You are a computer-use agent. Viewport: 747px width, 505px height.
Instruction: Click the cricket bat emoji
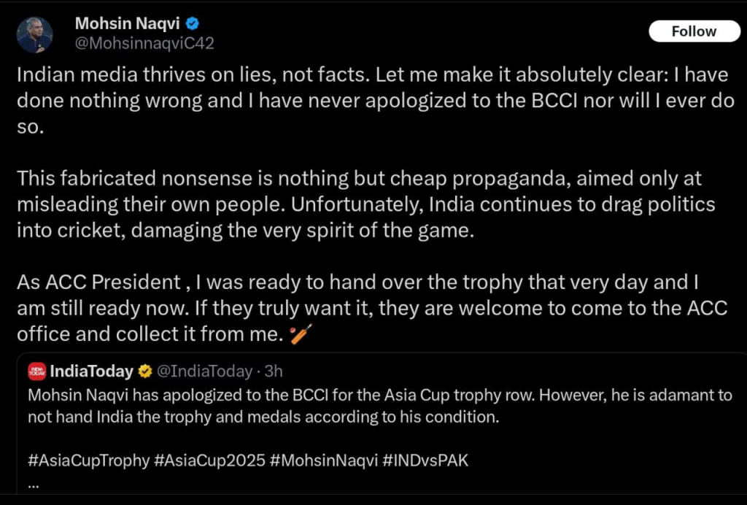(301, 336)
